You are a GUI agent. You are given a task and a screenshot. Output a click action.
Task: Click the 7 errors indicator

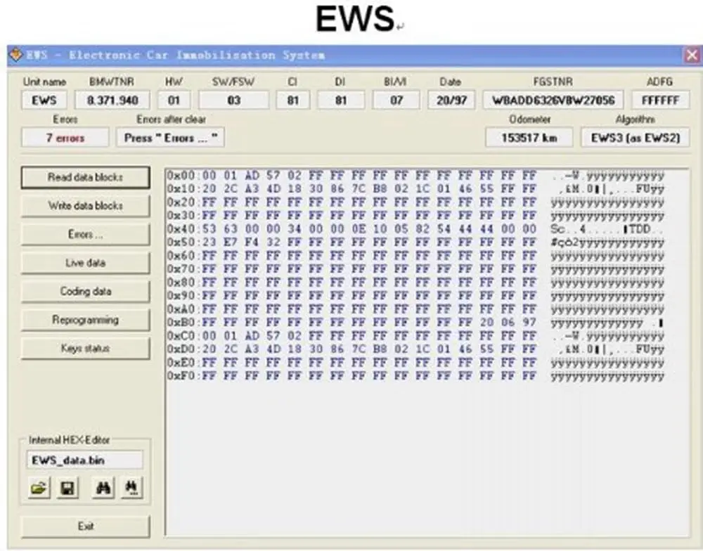(x=64, y=136)
